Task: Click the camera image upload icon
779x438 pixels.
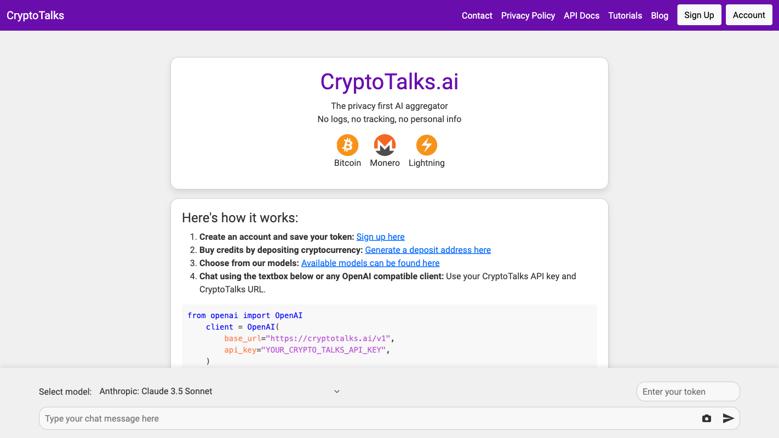Action: click(x=707, y=418)
